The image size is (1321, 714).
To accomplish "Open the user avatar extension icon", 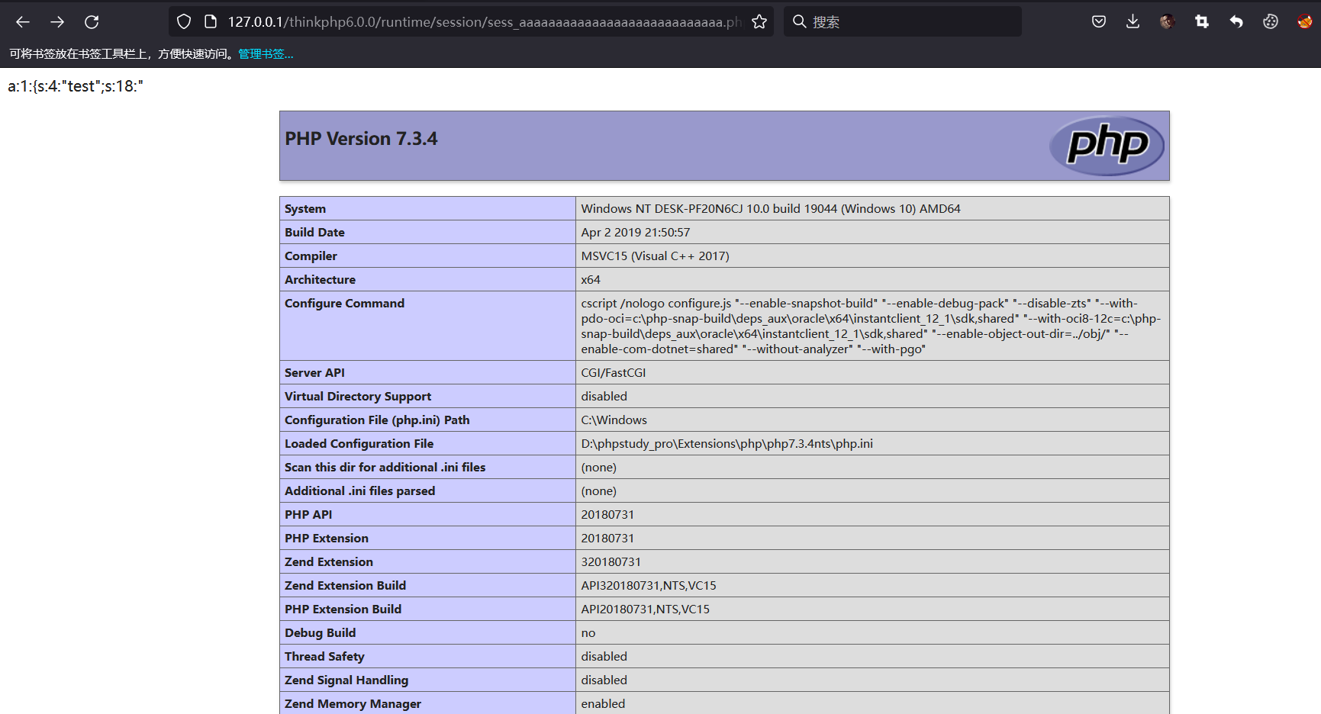I will [1167, 22].
